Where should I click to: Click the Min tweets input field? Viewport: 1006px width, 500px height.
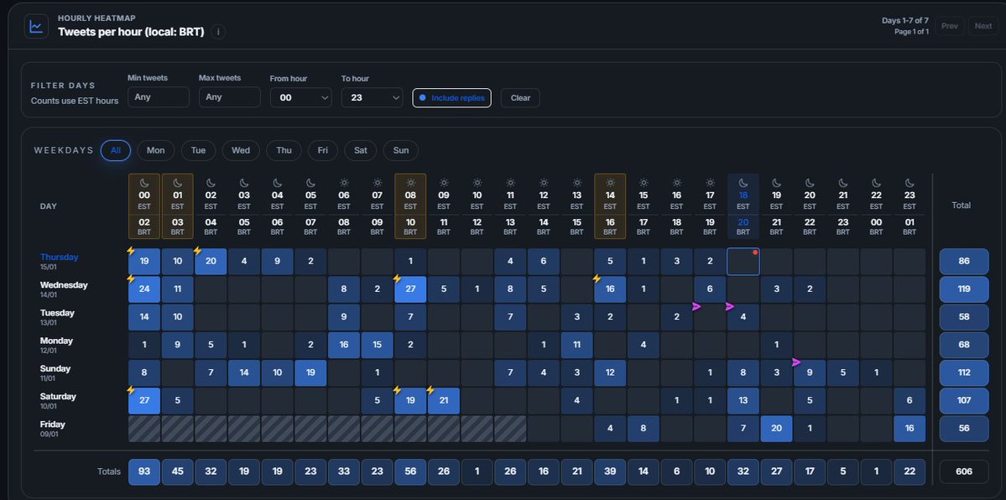coord(158,97)
